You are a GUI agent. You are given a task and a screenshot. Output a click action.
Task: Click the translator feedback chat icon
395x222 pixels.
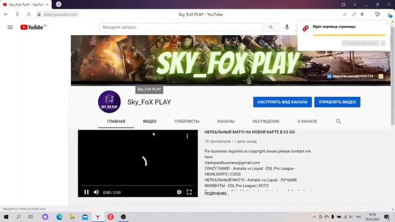[x=377, y=14]
